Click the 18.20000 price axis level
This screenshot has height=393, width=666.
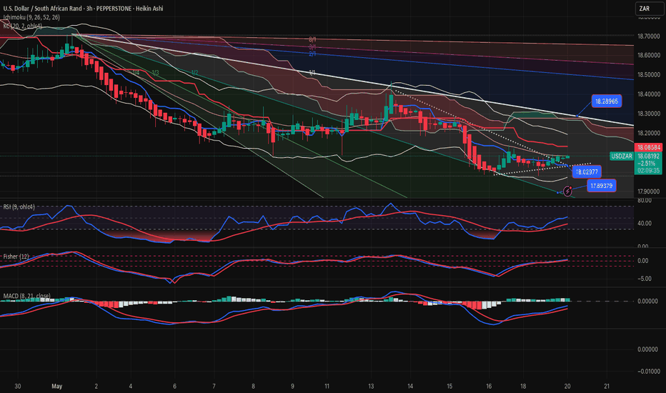pyautogui.click(x=649, y=133)
